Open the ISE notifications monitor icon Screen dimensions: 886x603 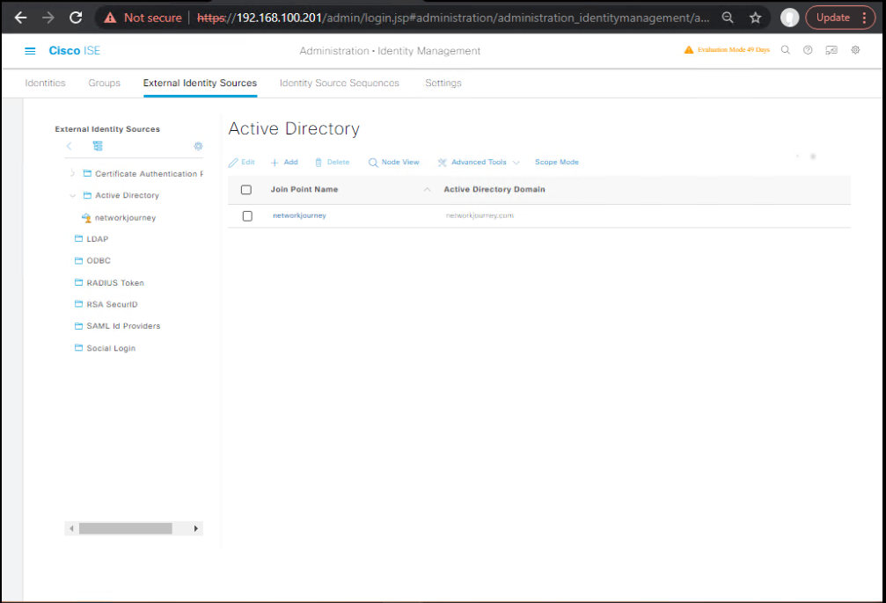coord(831,50)
